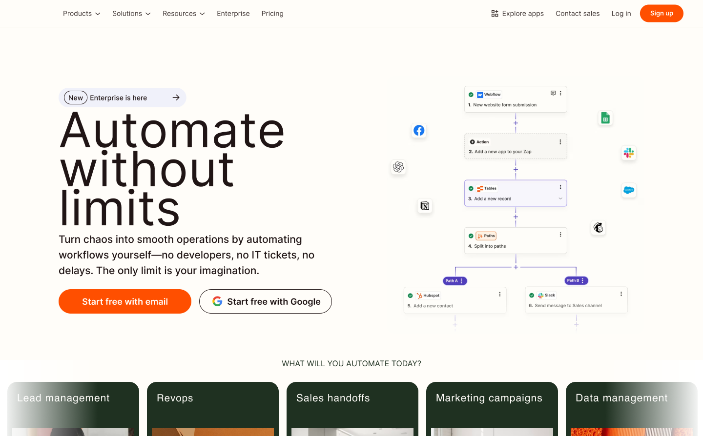Click the Webflow logo in step 1

point(480,95)
